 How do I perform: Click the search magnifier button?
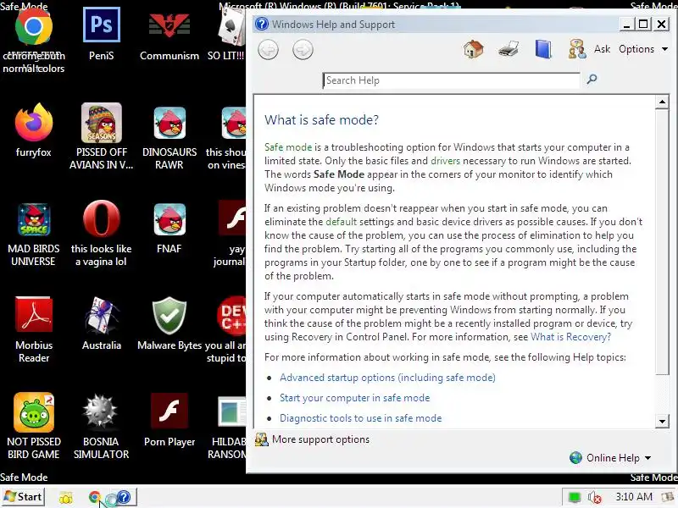(x=592, y=79)
